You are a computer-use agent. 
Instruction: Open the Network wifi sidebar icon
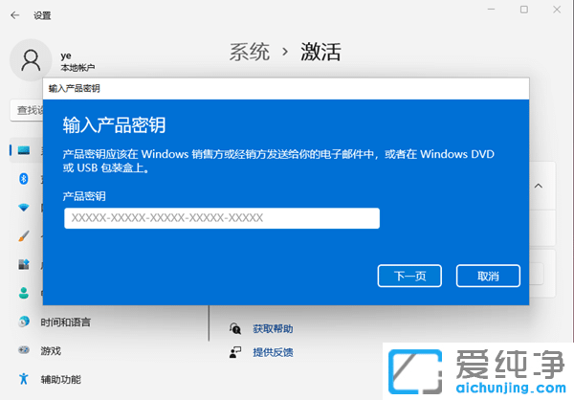(24, 208)
